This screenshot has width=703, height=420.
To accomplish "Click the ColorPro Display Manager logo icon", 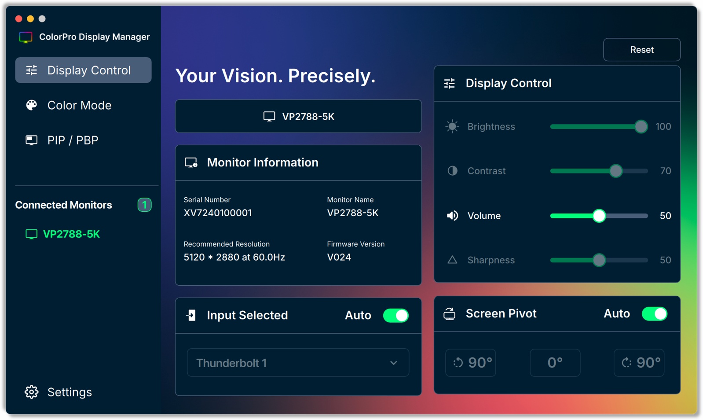I will point(26,37).
